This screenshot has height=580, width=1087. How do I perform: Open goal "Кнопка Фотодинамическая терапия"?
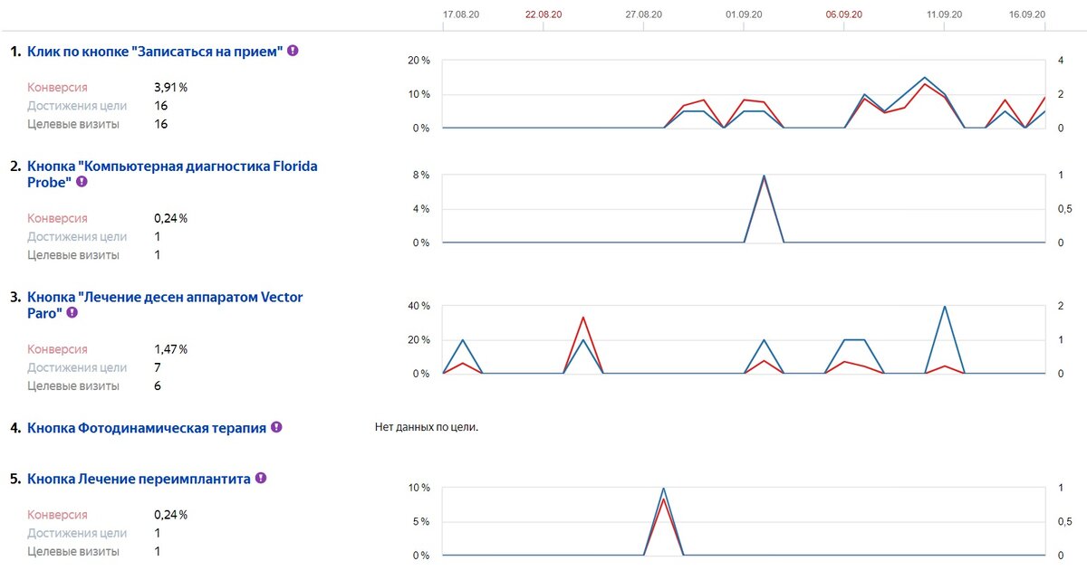147,428
